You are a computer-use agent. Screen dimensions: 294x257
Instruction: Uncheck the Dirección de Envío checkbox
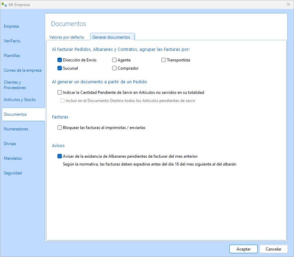(60, 60)
